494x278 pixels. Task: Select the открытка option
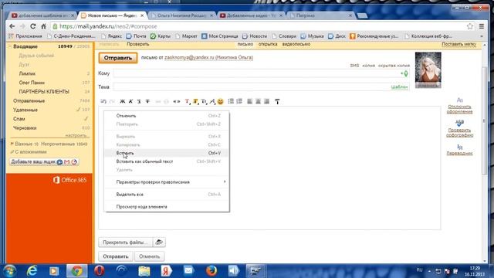click(268, 45)
